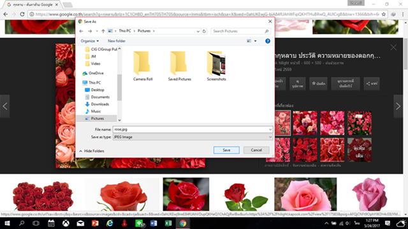Click the scroll down arrow in navigation pane
This screenshot has height=229, width=408.
point(119,120)
